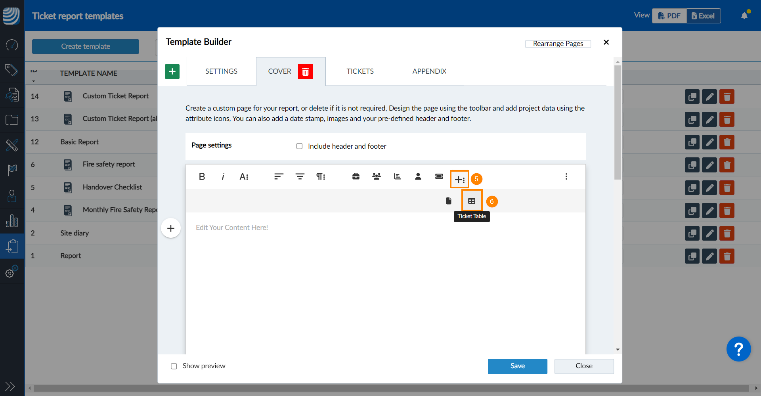Screen dimensions: 761x396
Task: Open the notifications bell
Action: 744,16
